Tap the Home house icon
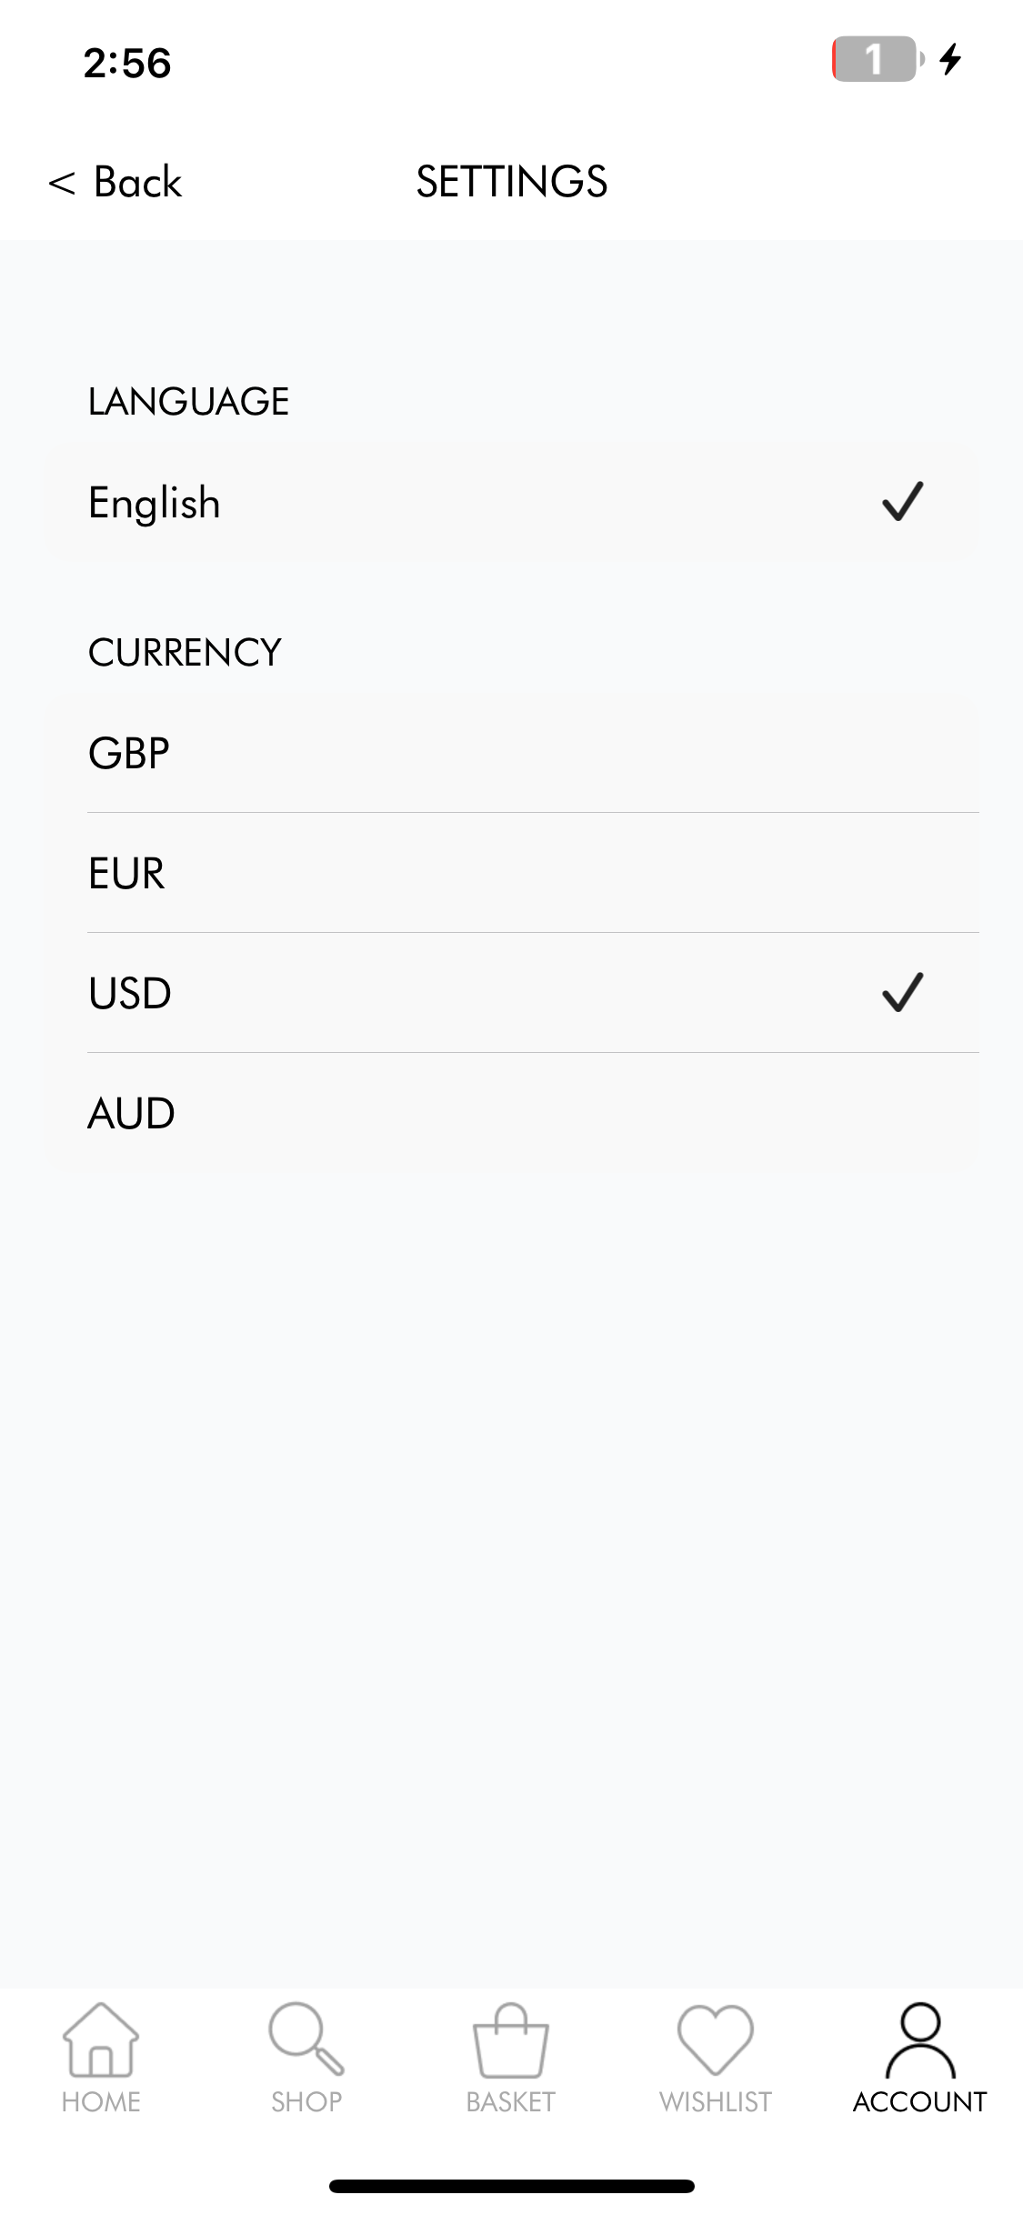The height and width of the screenshot is (2215, 1023). click(101, 2040)
